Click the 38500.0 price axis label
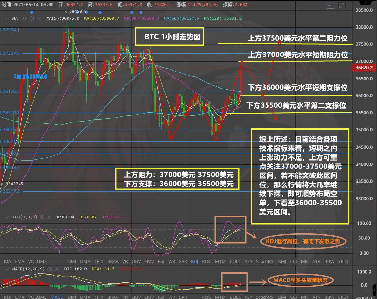 pyautogui.click(x=364, y=10)
